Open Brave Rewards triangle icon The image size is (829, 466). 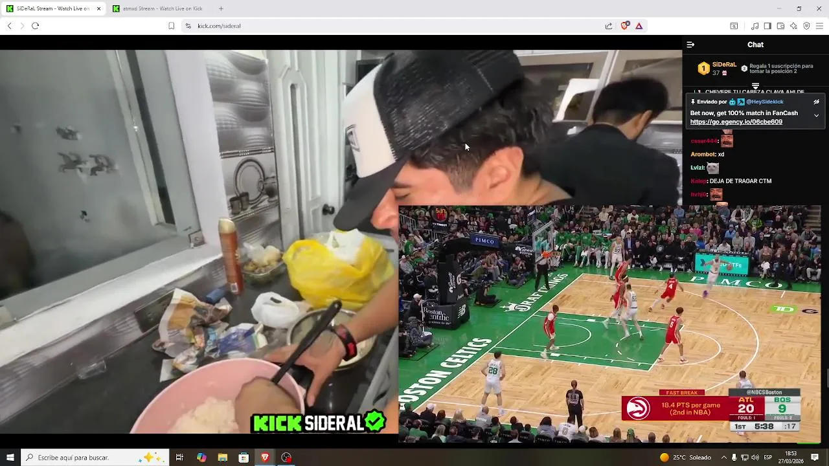tap(639, 26)
